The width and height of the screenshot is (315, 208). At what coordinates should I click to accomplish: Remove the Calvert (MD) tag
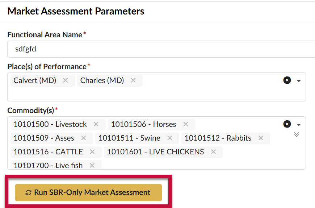pos(65,80)
